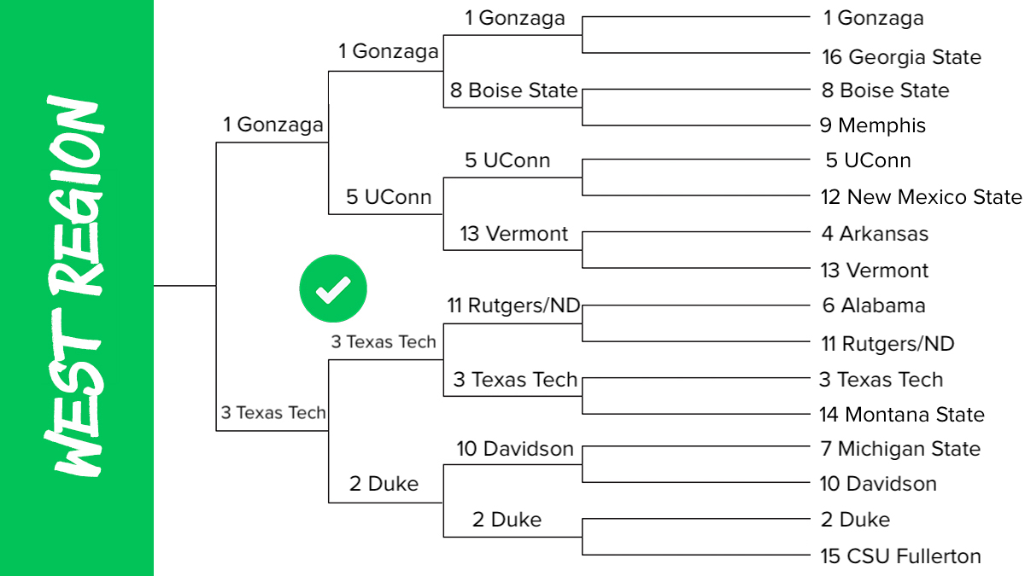Image resolution: width=1025 pixels, height=576 pixels.
Task: Click 5 UConn Sweet Sixteen pick
Action: 389,197
